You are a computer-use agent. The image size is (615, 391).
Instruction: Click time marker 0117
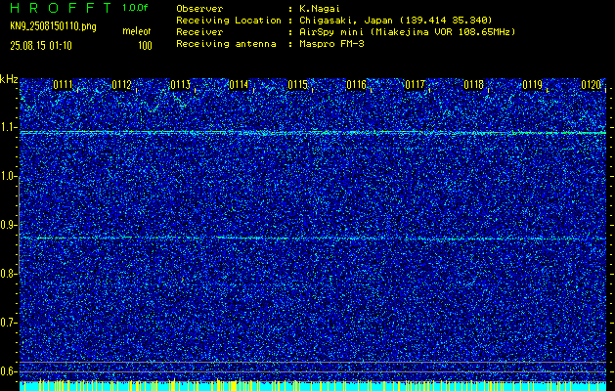415,85
